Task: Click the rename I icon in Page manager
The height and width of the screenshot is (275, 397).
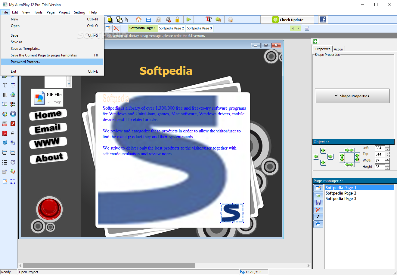Action: tap(318, 217)
